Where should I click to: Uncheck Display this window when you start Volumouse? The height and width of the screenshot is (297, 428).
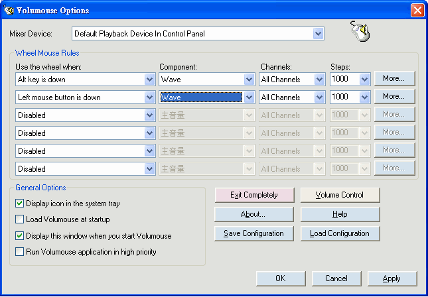[x=19, y=235]
